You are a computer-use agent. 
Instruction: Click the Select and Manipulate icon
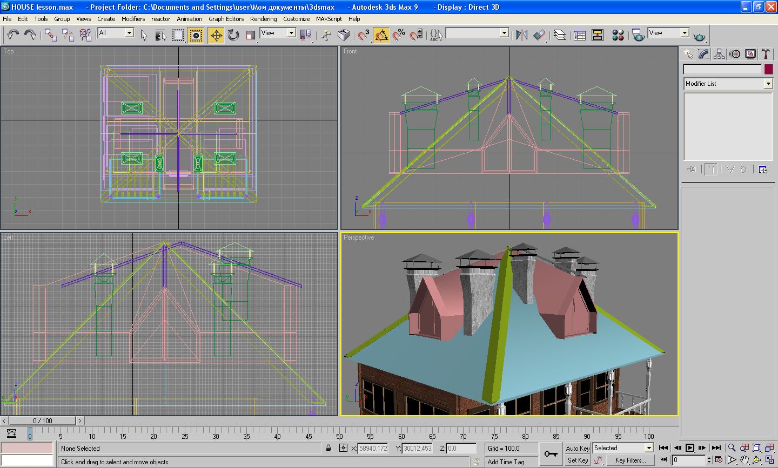click(x=326, y=35)
